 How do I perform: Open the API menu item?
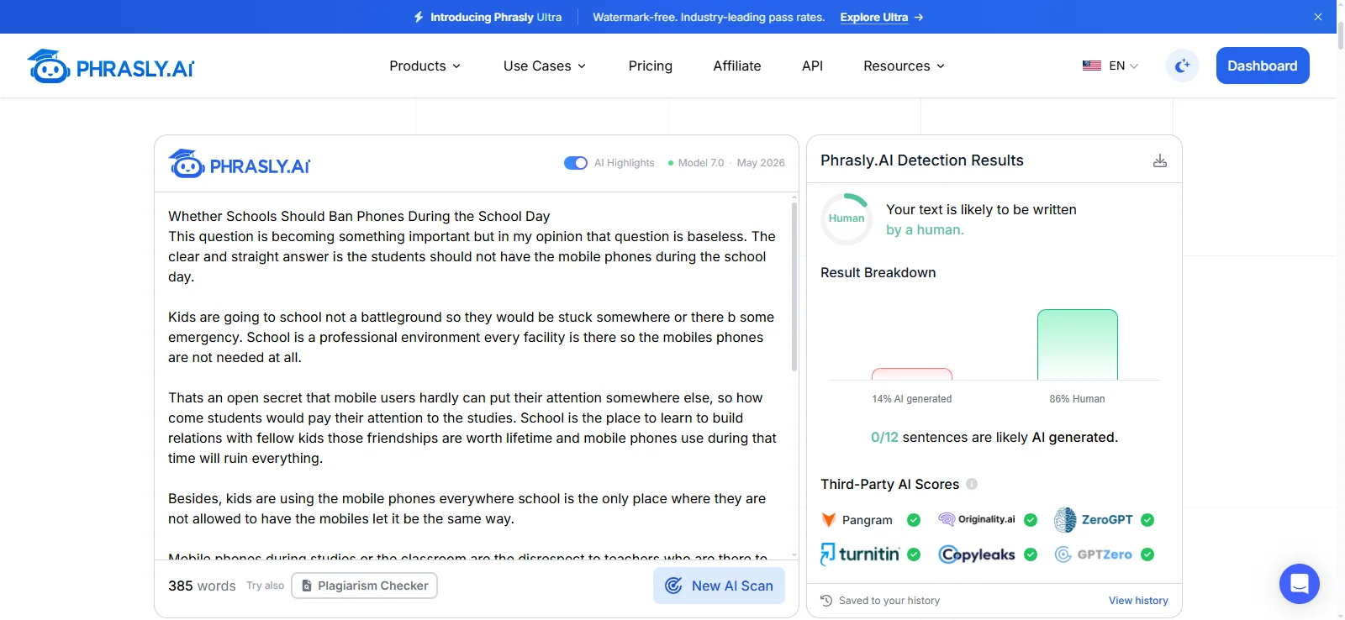click(x=812, y=66)
